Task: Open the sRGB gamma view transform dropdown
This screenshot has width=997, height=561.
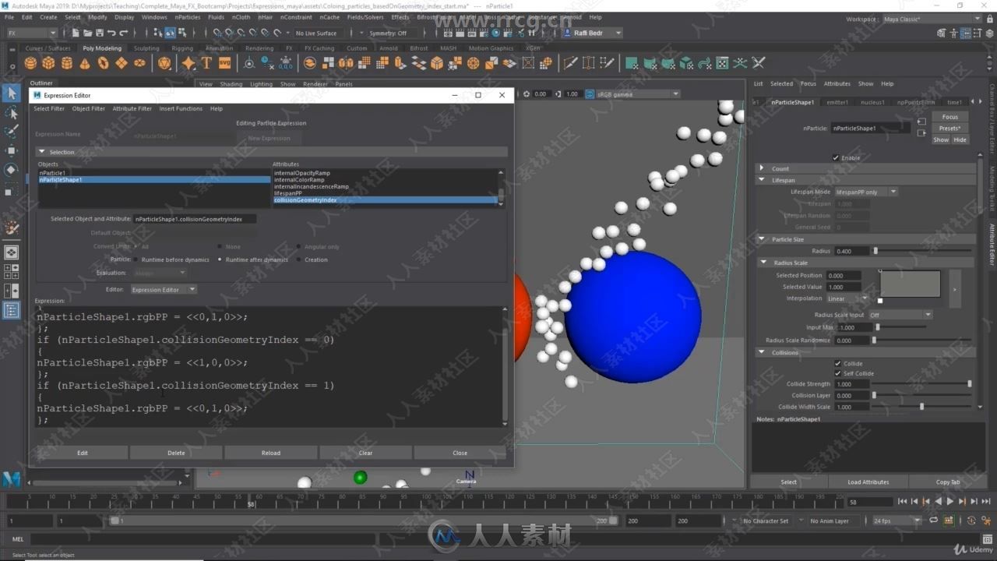Action: point(637,94)
